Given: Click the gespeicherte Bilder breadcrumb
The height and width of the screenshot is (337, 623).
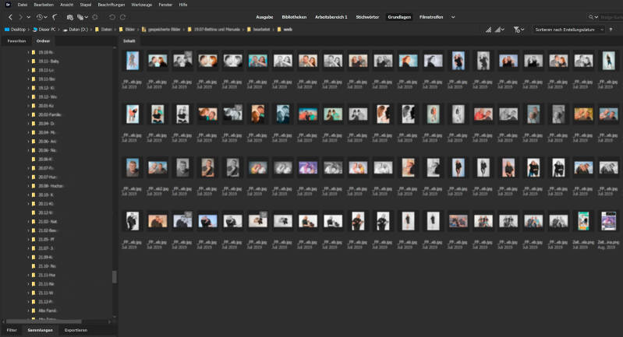Looking at the screenshot, I should [x=161, y=30].
